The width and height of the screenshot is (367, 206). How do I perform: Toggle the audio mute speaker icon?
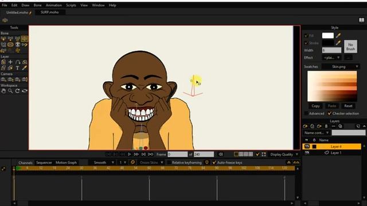[221, 154]
